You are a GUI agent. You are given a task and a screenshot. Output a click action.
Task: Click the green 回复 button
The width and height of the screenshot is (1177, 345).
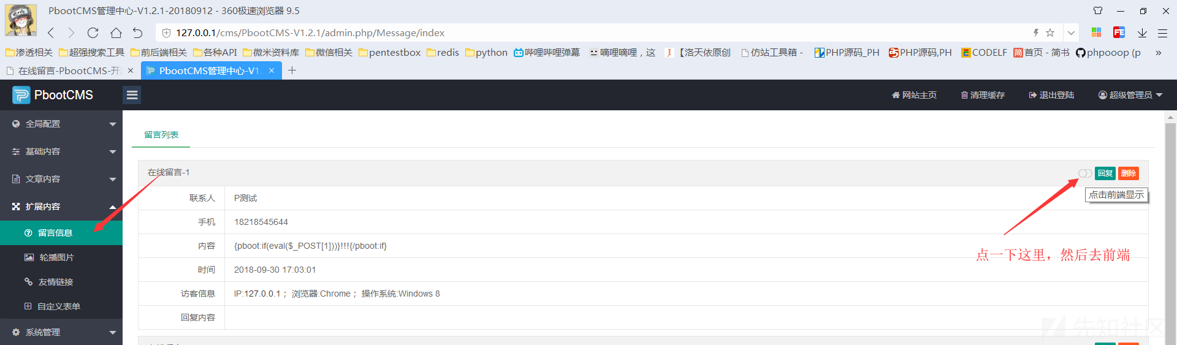[x=1105, y=173]
